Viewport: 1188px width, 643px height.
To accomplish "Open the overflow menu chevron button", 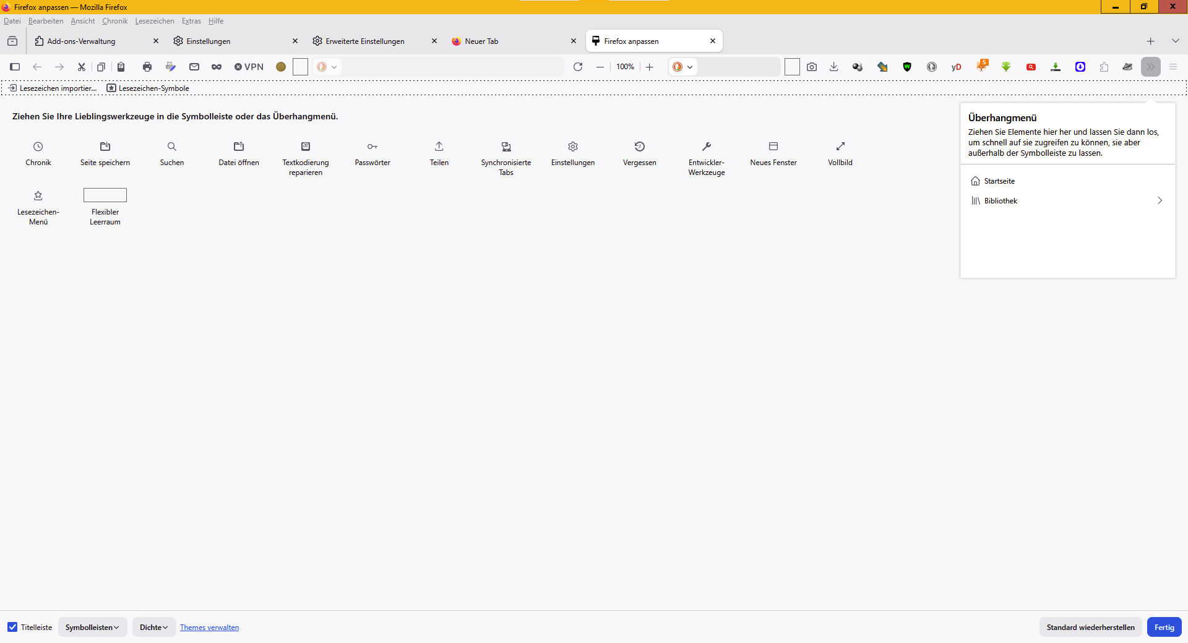I will (x=1151, y=67).
